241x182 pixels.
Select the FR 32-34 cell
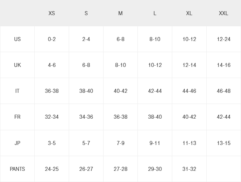[x=52, y=117]
